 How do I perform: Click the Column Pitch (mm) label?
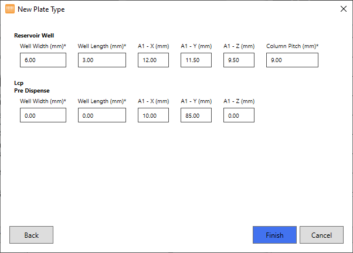click(x=292, y=46)
